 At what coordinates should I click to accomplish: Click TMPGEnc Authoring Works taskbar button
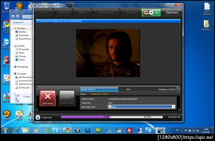click(x=160, y=131)
